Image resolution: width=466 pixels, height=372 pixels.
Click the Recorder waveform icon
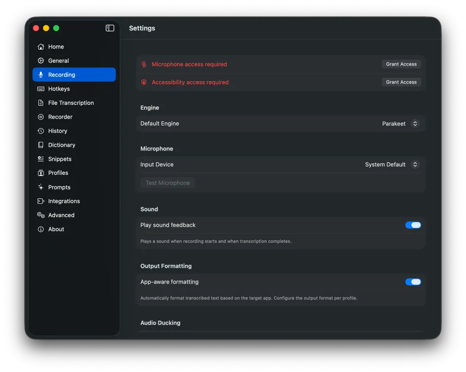pyautogui.click(x=41, y=117)
